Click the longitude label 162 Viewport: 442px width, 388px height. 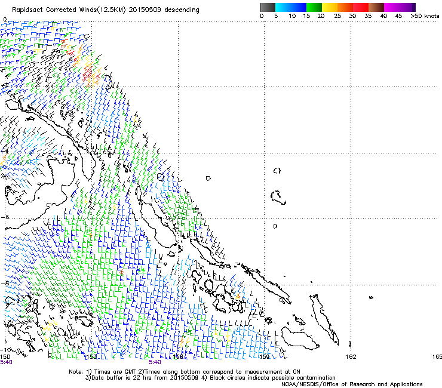pyautogui.click(x=351, y=357)
